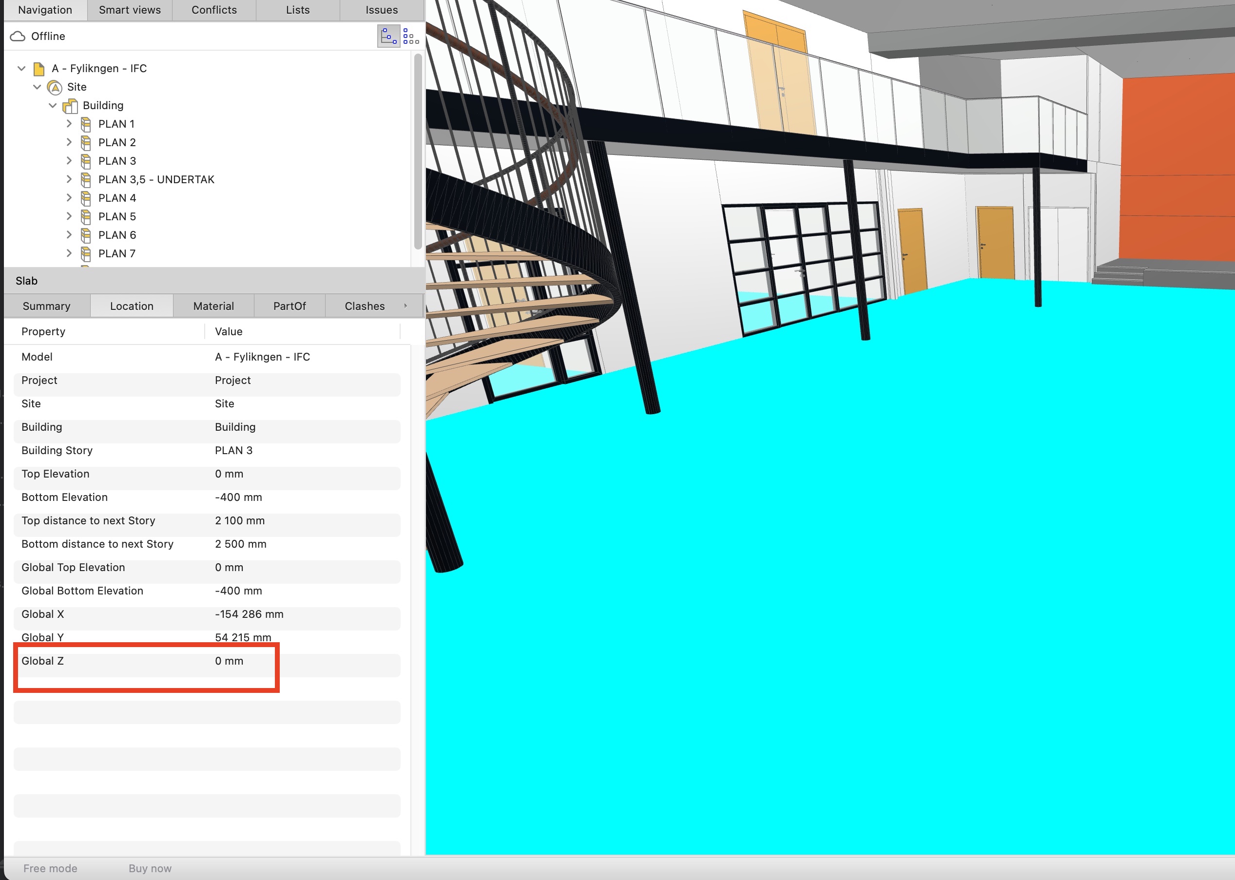
Task: Collapse the Site tree node
Action: (38, 87)
